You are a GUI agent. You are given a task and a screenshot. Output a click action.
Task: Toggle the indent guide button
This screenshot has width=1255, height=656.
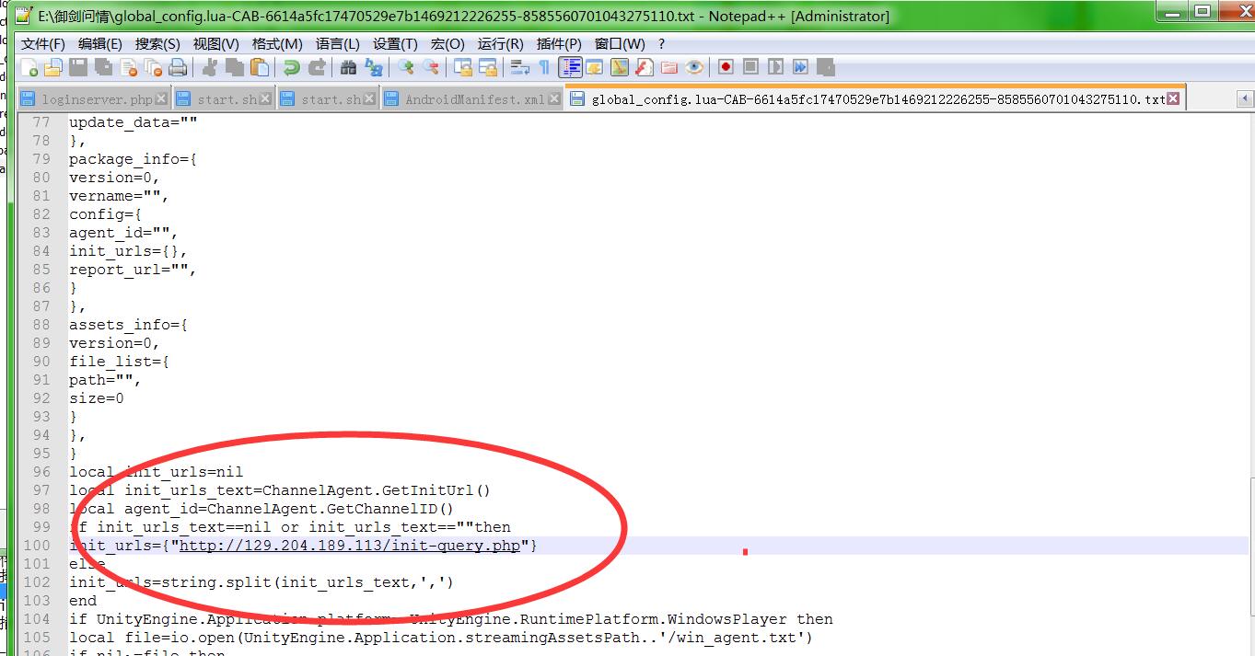(x=571, y=67)
